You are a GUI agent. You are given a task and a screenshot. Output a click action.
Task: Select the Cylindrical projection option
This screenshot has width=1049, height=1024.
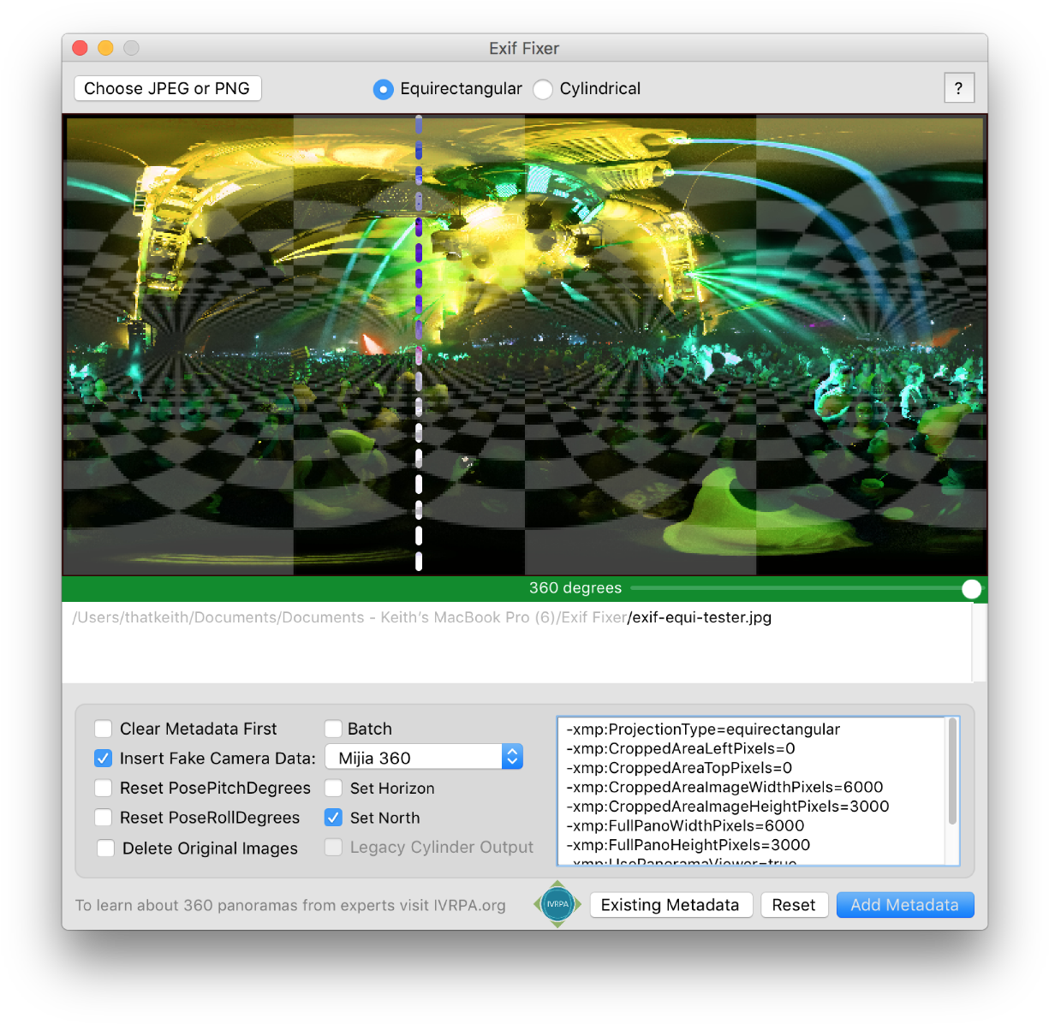pos(543,89)
